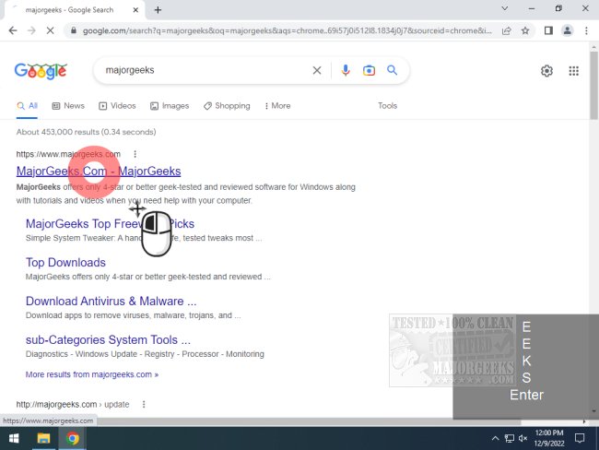Screen dimensions: 599x450
Task: Switch to the Images tab
Action: [x=170, y=106]
